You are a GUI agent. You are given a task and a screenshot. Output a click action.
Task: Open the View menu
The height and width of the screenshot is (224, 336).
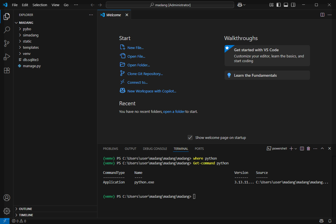[55, 5]
